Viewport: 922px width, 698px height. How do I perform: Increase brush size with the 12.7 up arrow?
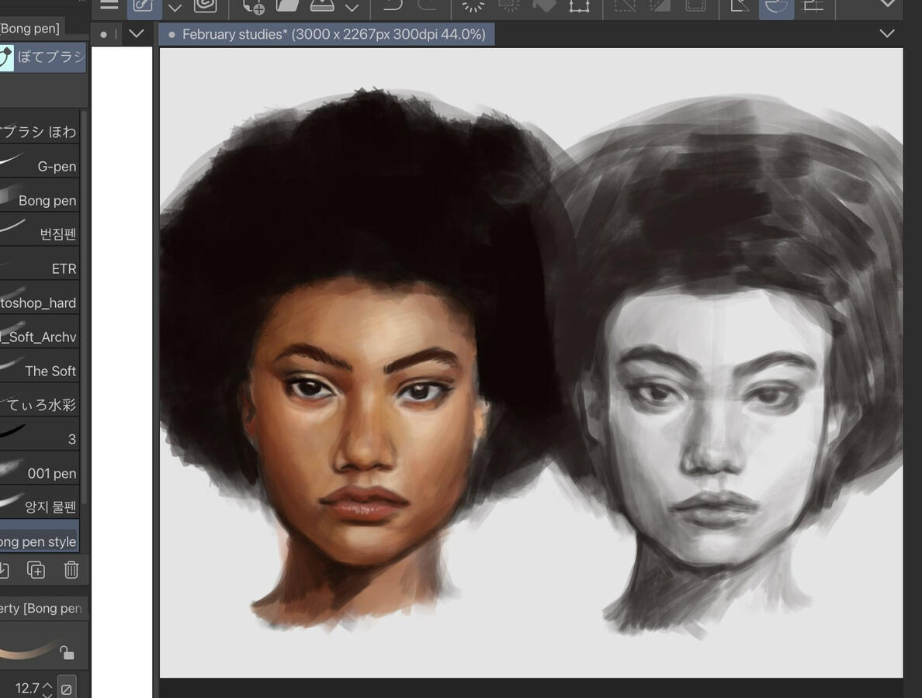(x=47, y=684)
